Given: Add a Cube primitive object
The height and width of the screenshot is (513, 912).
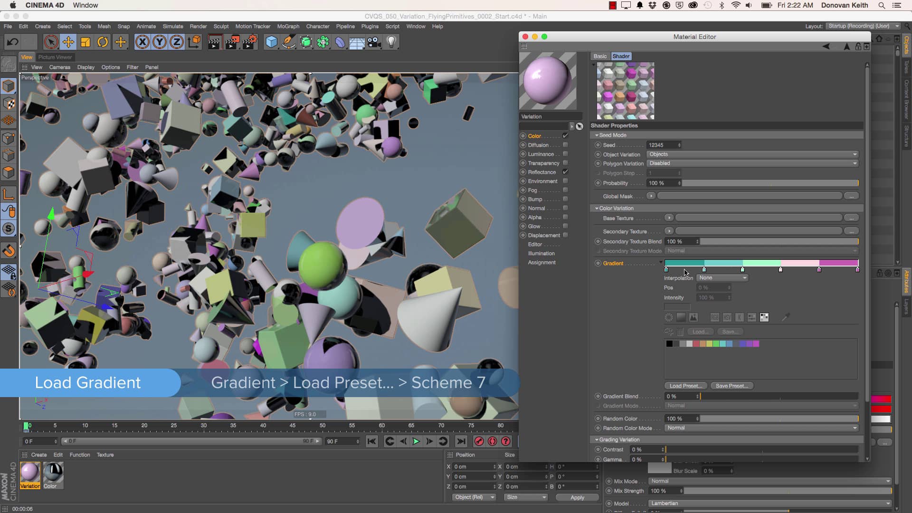Looking at the screenshot, I should click(271, 42).
